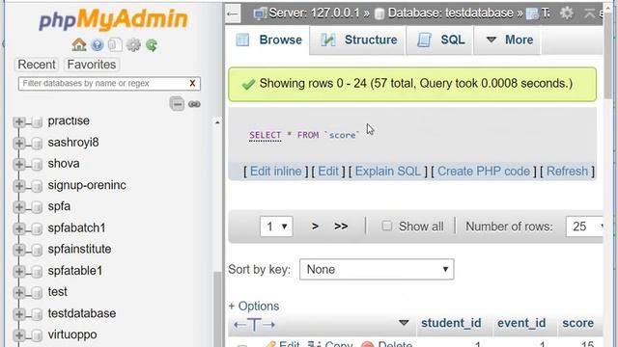The width and height of the screenshot is (618, 347).
Task: Open the documentation pages icon
Action: coord(115,45)
